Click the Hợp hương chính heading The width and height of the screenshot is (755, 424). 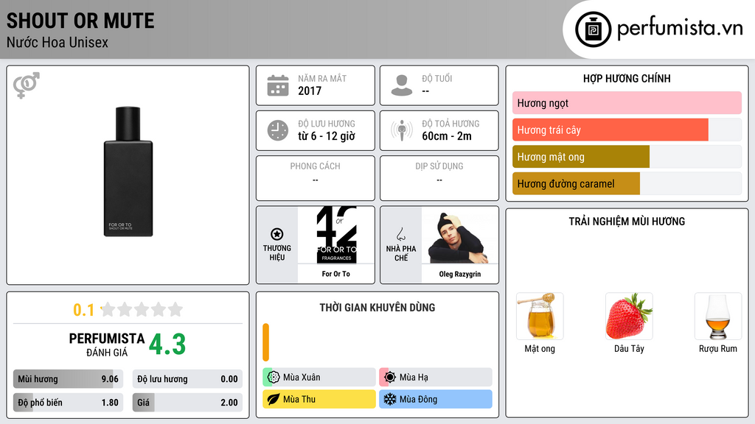pyautogui.click(x=627, y=78)
